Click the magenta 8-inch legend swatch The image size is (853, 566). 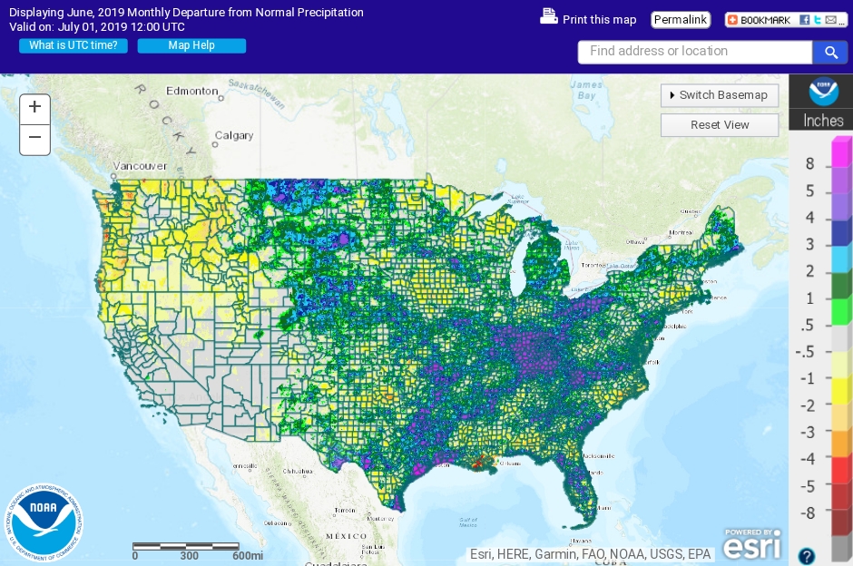(841, 152)
